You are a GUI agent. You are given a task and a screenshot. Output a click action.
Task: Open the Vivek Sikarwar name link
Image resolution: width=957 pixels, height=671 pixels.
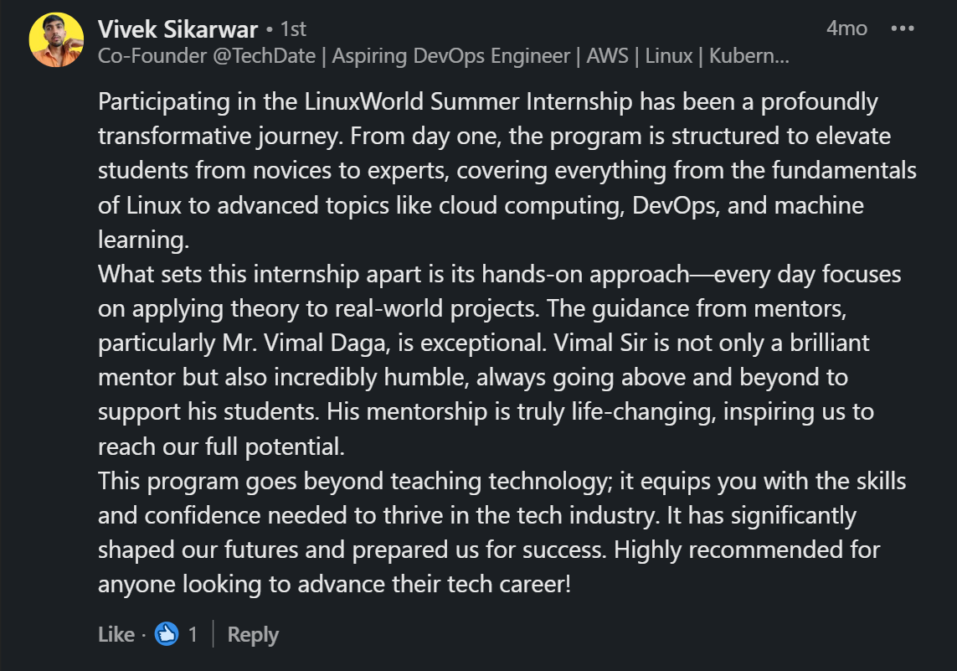(x=178, y=28)
